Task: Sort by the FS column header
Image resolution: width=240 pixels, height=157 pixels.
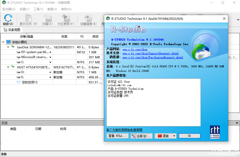Action: coord(82,37)
